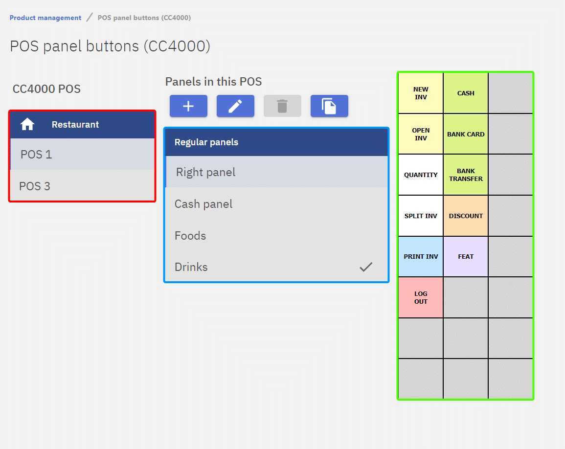565x449 pixels.
Task: Click the checkmark on the Drinks row
Action: tap(366, 267)
